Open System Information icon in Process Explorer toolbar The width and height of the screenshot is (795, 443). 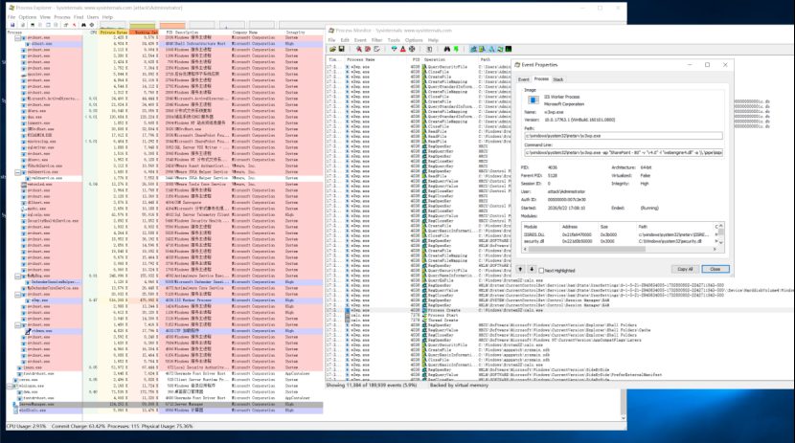tap(33, 25)
